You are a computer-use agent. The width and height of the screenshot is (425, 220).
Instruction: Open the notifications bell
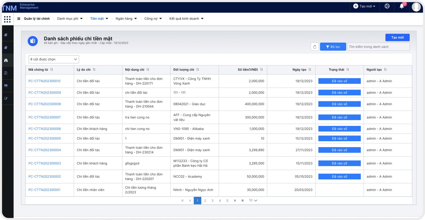pos(402,6)
